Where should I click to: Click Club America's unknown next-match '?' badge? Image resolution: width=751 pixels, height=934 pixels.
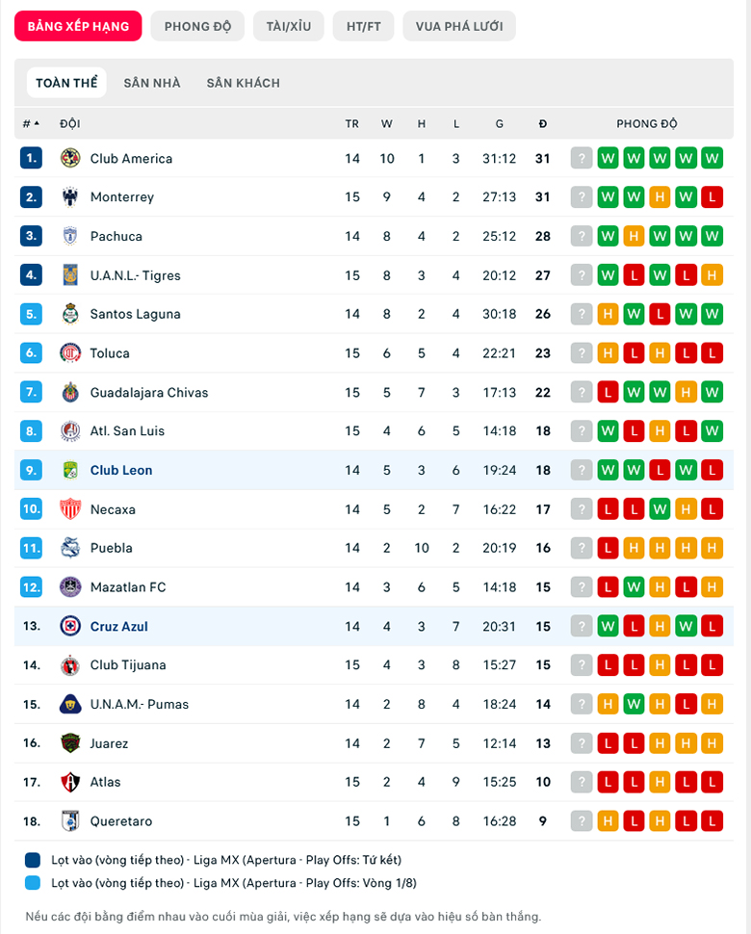click(582, 159)
